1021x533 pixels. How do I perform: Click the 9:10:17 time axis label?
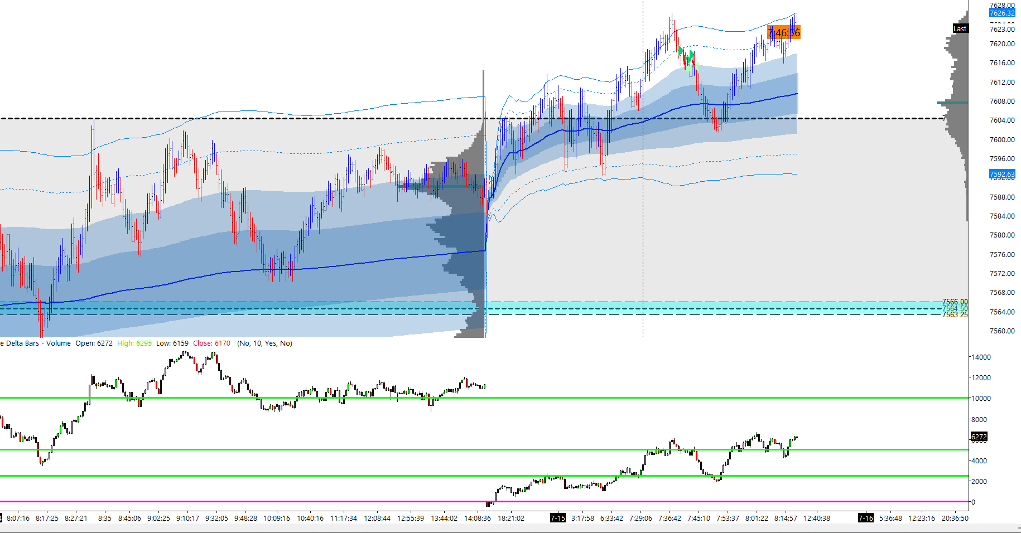click(187, 519)
